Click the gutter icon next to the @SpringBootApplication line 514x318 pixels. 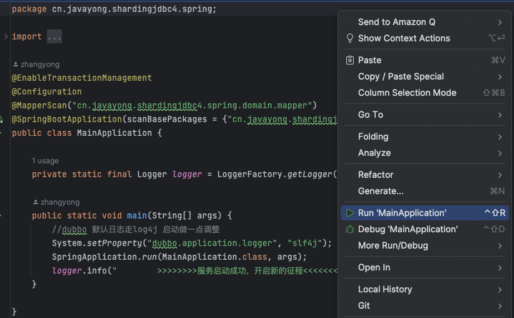tap(2, 119)
